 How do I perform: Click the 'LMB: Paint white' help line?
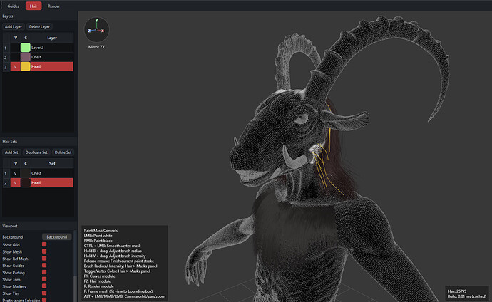click(98, 236)
